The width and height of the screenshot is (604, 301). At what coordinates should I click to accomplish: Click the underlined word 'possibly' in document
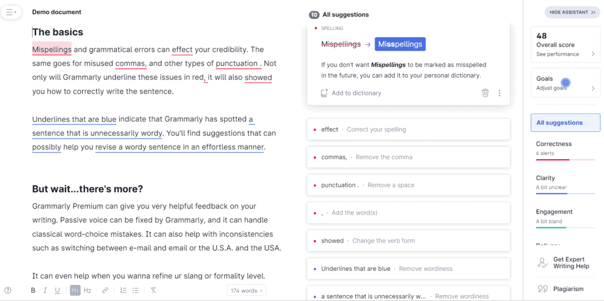pyautogui.click(x=47, y=147)
